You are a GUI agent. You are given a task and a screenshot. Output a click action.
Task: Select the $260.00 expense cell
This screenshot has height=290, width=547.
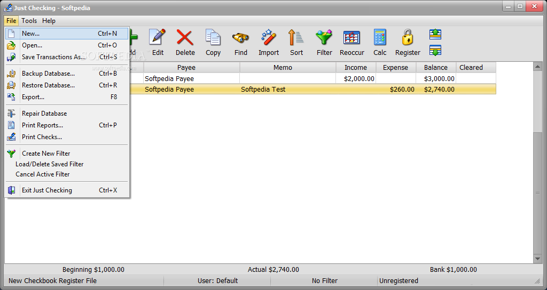[x=396, y=90]
